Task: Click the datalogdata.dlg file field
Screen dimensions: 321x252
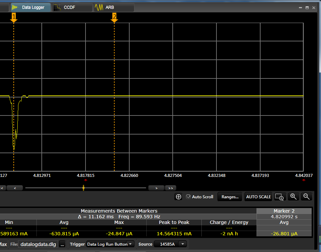Action: (38, 244)
